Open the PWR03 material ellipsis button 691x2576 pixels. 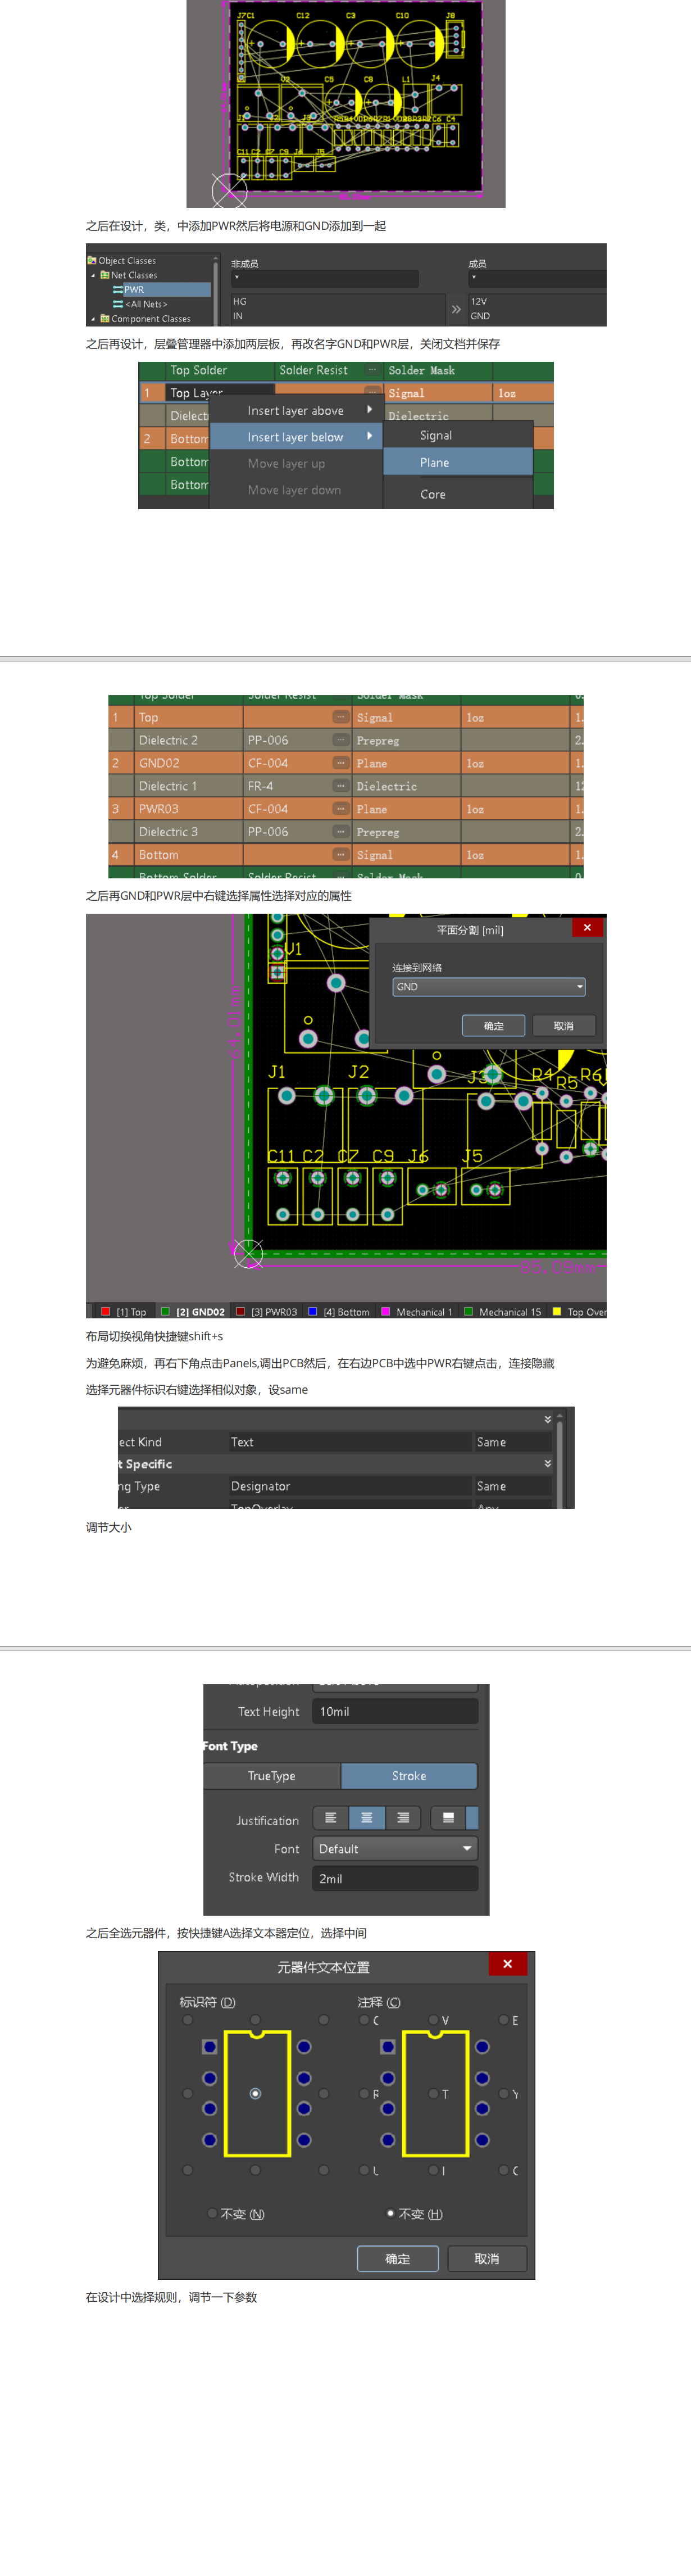pyautogui.click(x=340, y=809)
